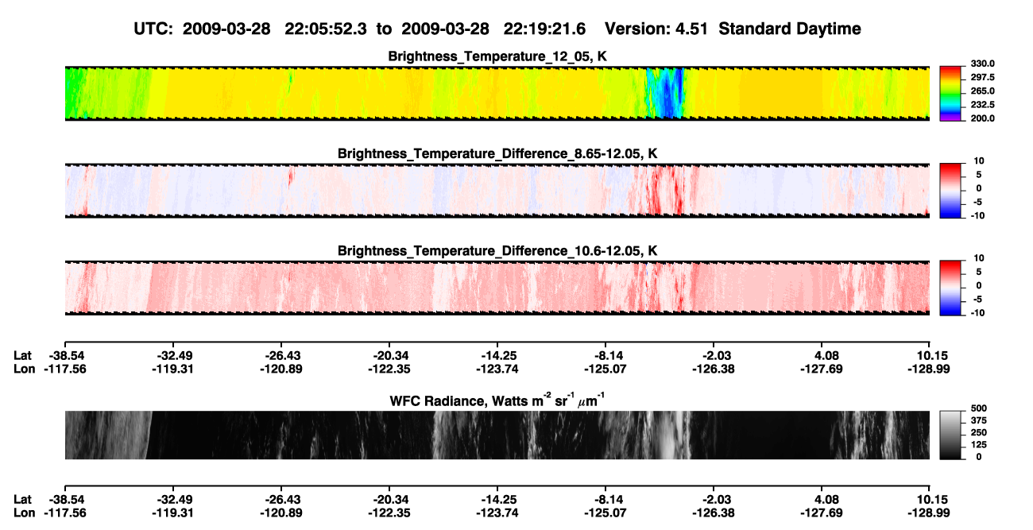Click lower axis latitude label 4.08
Viewport: 1033px width, 530px height.
826,499
